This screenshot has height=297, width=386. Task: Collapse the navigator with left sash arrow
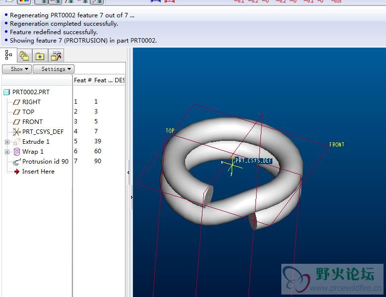pos(129,173)
